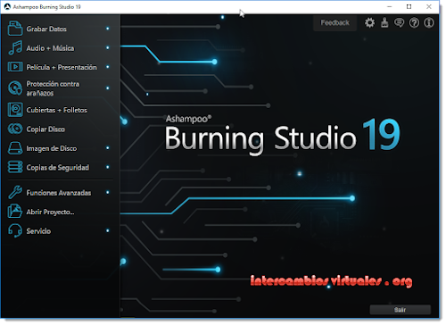Viewport: 446px width, 325px height.
Task: Select the Película + Presentación menu entry
Action: point(62,67)
